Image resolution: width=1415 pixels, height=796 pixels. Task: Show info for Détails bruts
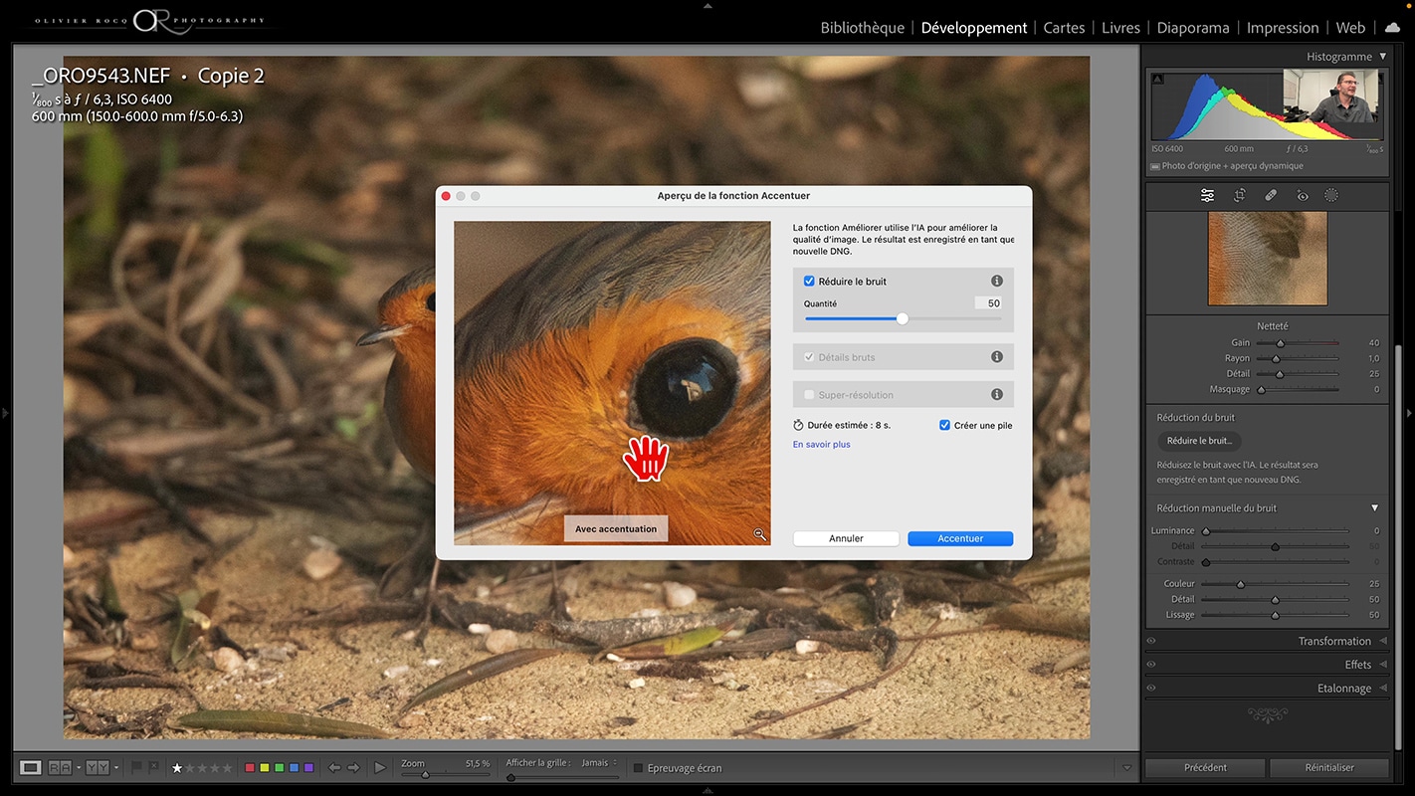(997, 357)
